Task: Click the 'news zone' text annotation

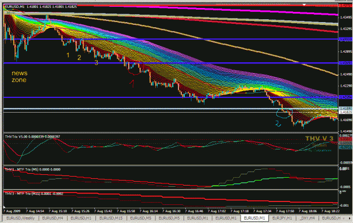Action: (19, 76)
